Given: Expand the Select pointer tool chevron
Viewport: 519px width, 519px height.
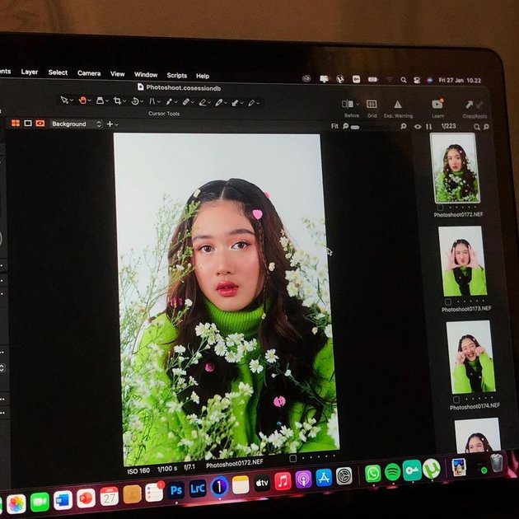Looking at the screenshot, I should (72, 101).
